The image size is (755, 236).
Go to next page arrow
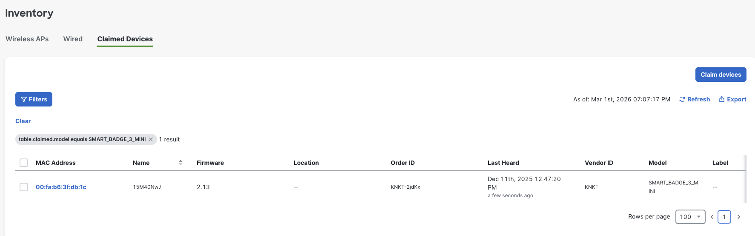(x=739, y=217)
